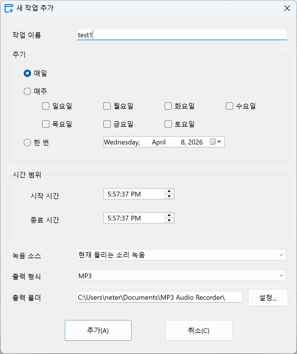Click the 출력 폴더 path field
The height and width of the screenshot is (354, 297).
tap(159, 297)
